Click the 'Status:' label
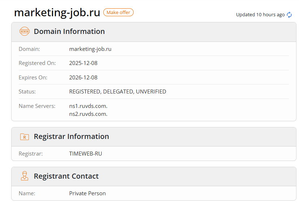299x205 pixels. tap(27, 92)
